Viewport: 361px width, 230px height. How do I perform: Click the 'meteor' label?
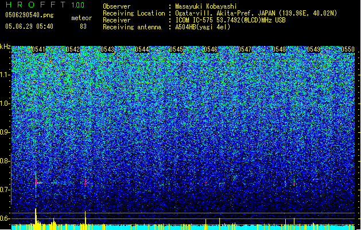click(81, 18)
